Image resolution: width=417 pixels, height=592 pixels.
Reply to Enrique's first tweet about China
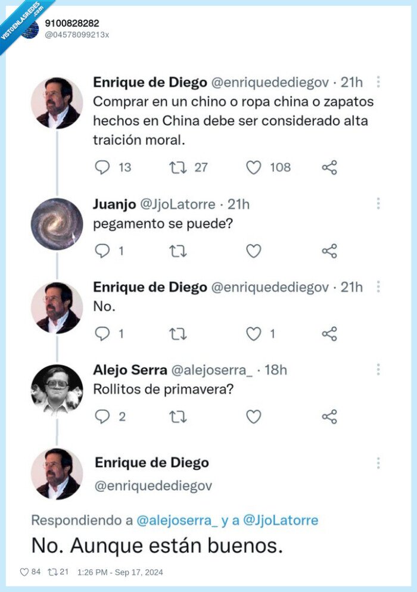click(102, 167)
